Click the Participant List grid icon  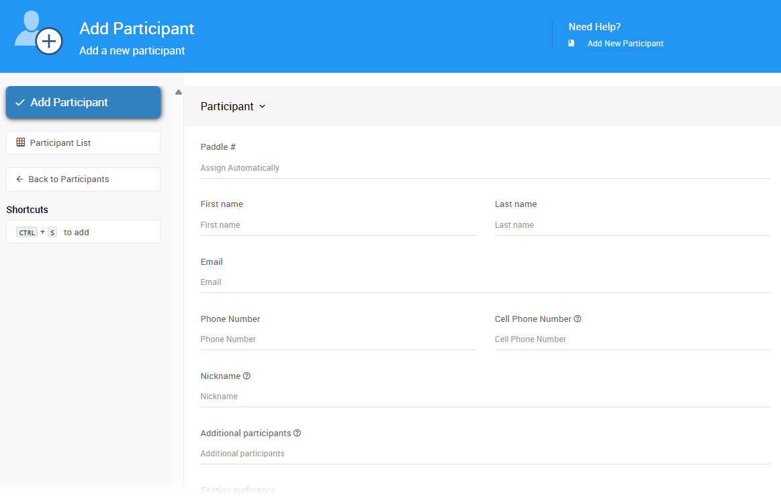click(21, 142)
